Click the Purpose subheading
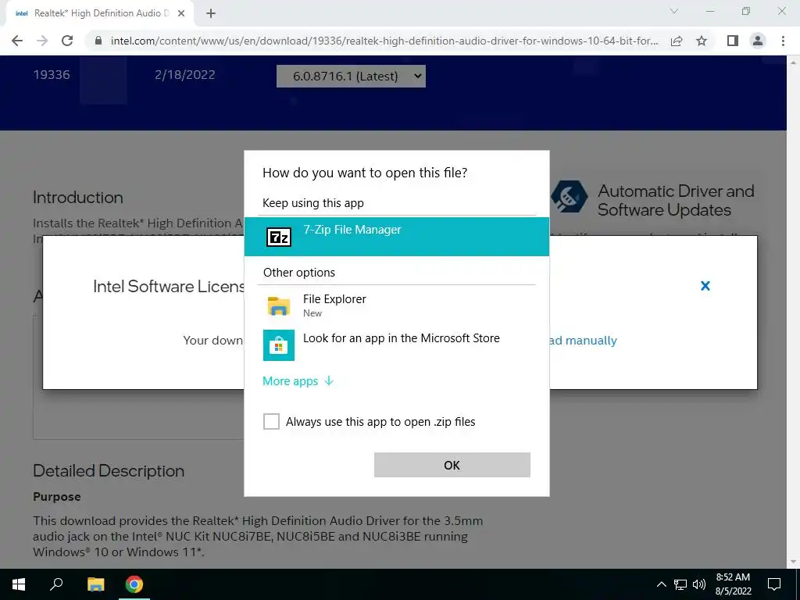This screenshot has height=600, width=800. pyautogui.click(x=56, y=497)
